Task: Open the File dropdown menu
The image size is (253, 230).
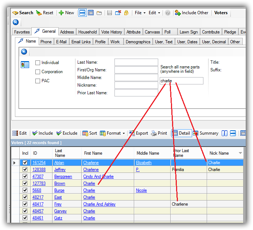Action: click(x=140, y=13)
